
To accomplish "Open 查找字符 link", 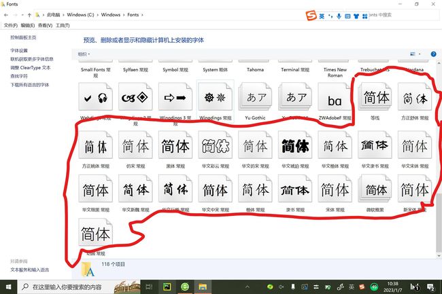I will 19,76.
